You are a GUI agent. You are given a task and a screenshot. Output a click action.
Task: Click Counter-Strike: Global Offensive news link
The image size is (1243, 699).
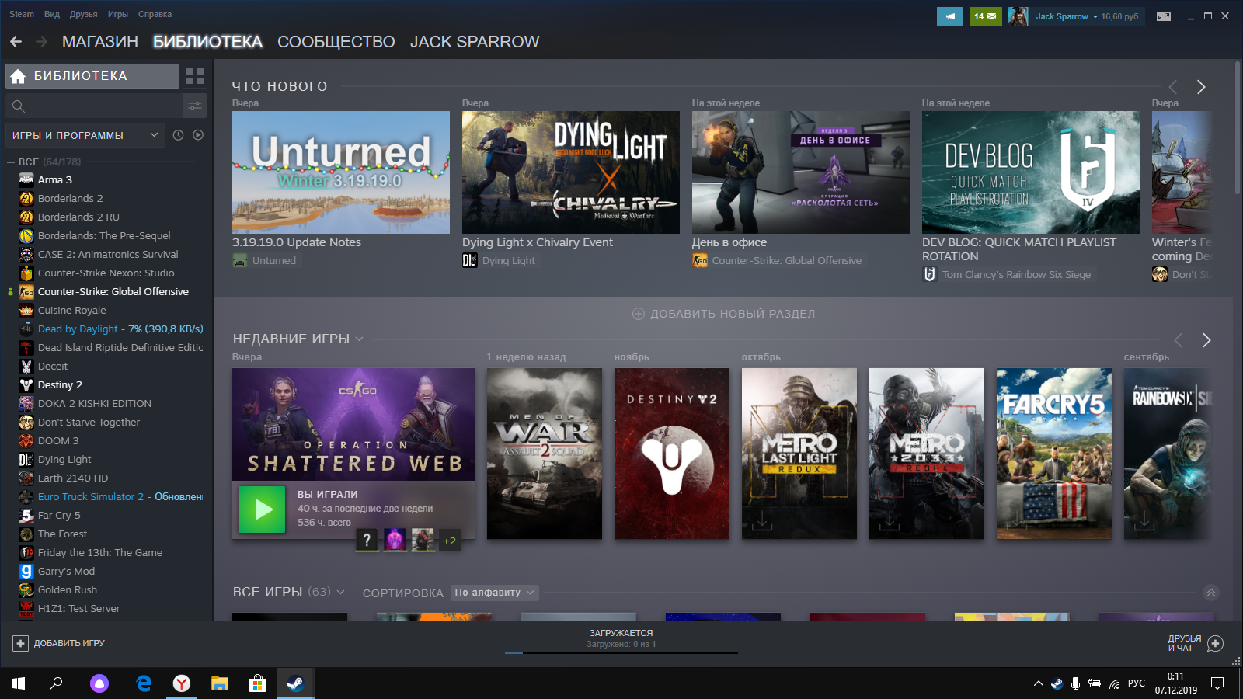(x=786, y=261)
